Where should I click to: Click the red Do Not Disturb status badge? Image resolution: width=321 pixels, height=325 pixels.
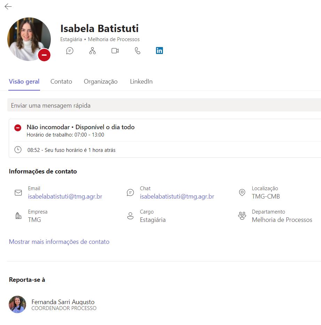point(44,55)
